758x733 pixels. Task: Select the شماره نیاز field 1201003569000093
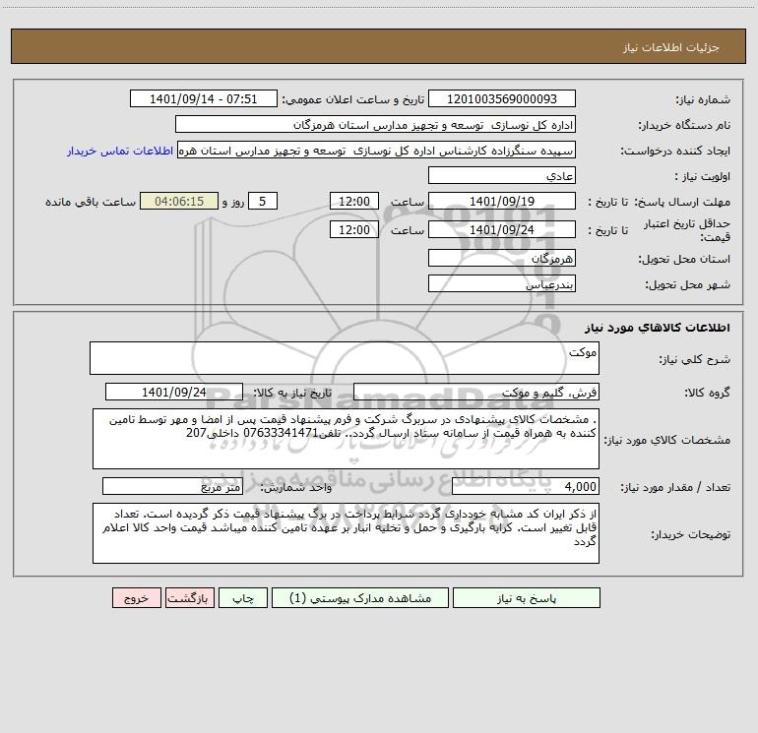pyautogui.click(x=502, y=98)
